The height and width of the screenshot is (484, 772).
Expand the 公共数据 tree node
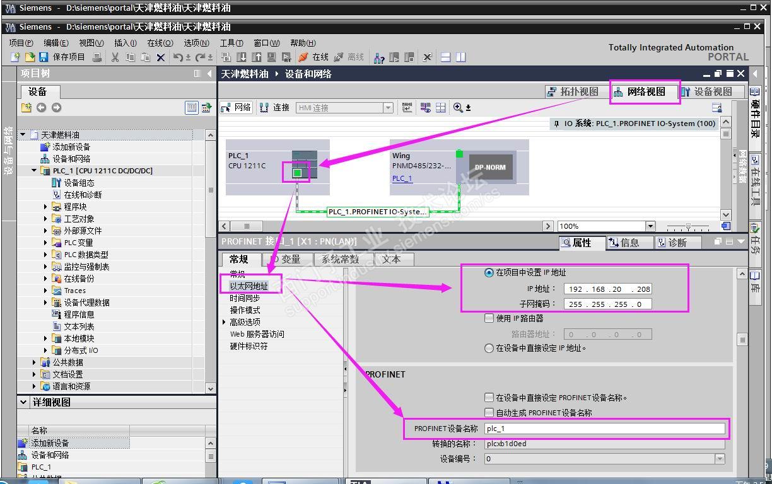(x=34, y=362)
